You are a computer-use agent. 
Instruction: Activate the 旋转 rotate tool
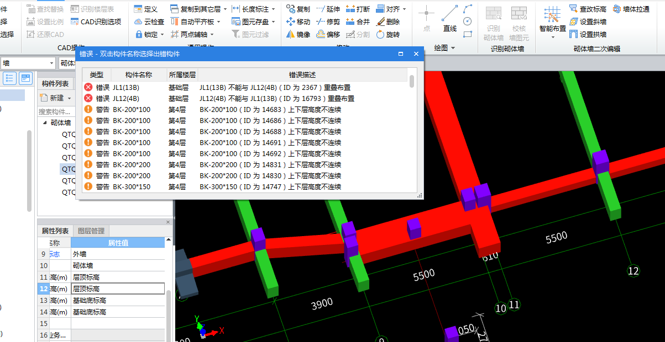tap(387, 34)
